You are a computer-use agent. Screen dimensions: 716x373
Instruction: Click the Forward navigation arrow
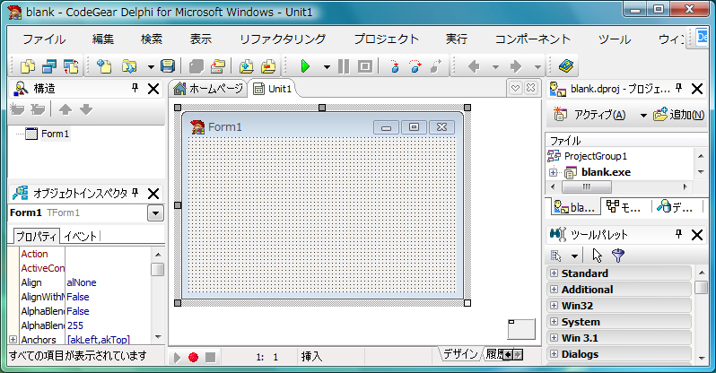pos(516,66)
